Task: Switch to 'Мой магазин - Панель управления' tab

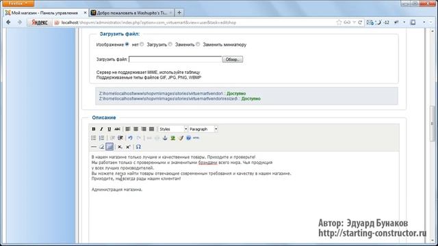Action: [44, 13]
